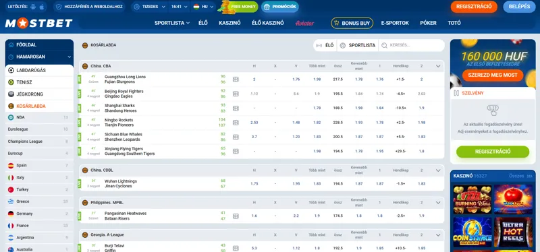Image resolution: width=540 pixels, height=252 pixels.
Task: Open the Aviator game menu item
Action: [305, 23]
